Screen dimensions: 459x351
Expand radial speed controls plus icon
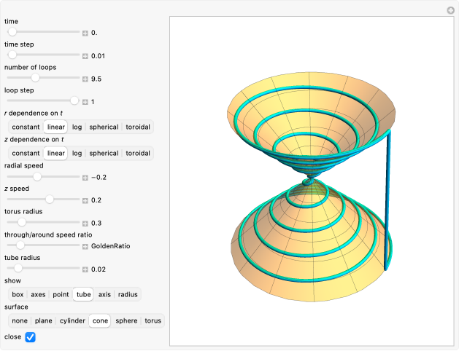tap(85, 177)
